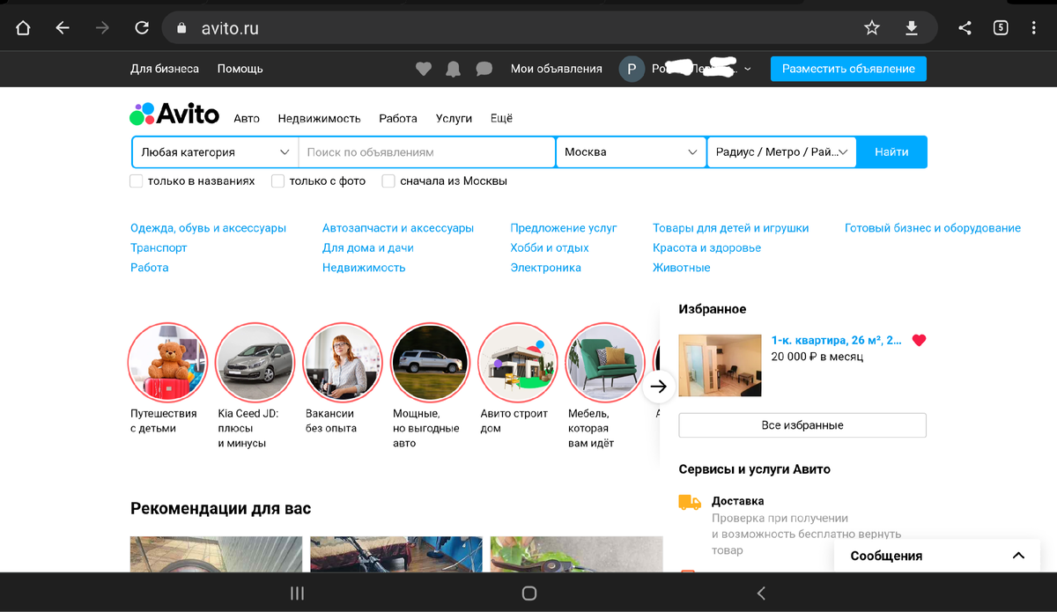1057x612 pixels.
Task: Click the browser forward arrow
Action: coord(102,28)
